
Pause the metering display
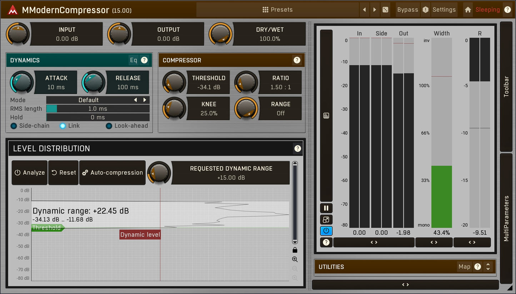(326, 208)
